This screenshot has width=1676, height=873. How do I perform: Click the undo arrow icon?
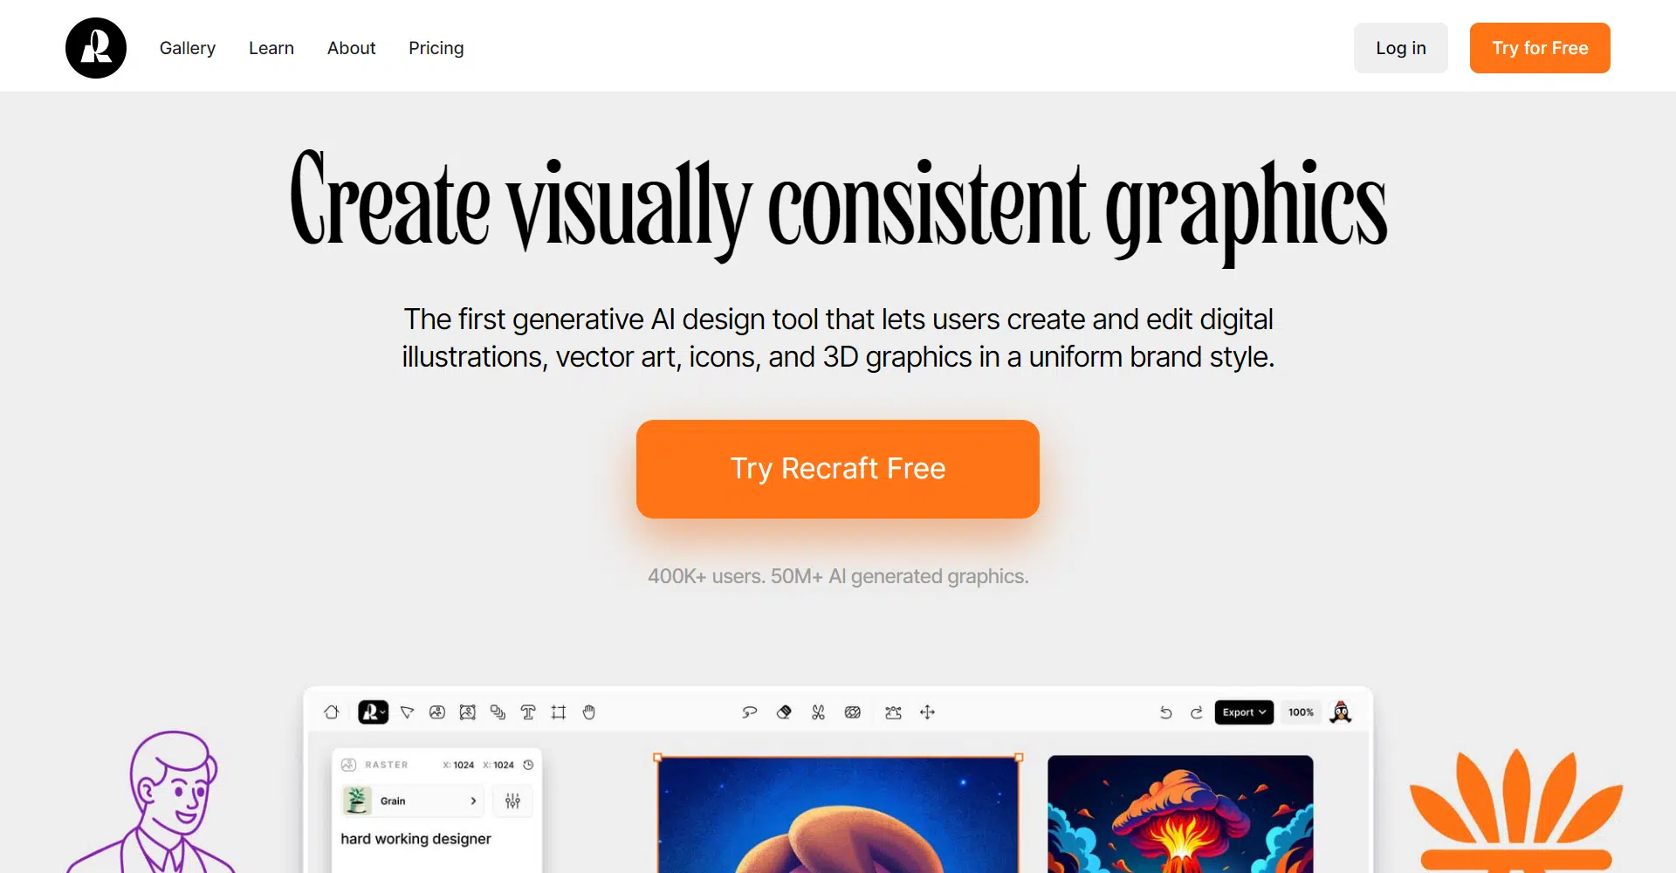(1165, 712)
